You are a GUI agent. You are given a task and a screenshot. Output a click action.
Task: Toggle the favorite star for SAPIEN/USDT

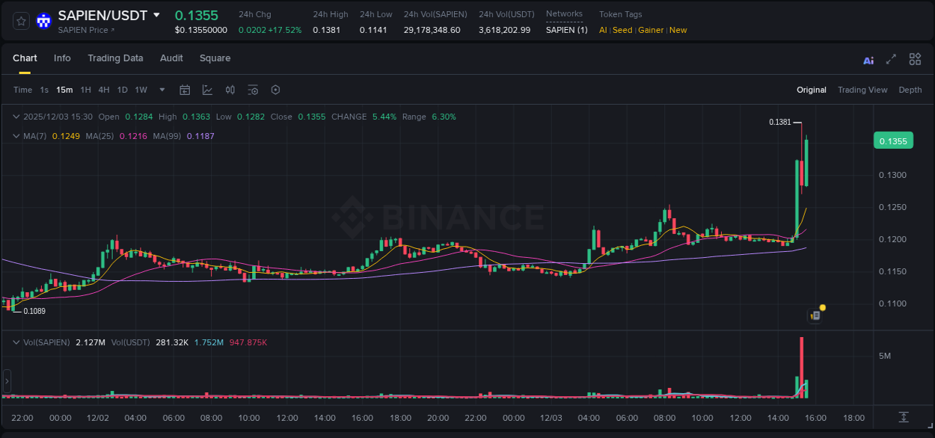[20, 21]
